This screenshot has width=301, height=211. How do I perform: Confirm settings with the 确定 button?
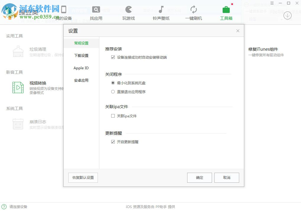[199, 177]
